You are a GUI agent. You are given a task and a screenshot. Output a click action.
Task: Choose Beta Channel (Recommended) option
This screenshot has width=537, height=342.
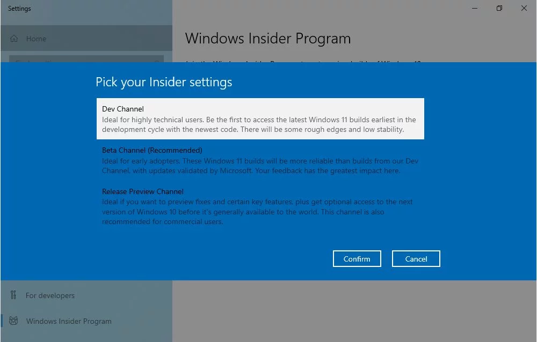(260, 160)
